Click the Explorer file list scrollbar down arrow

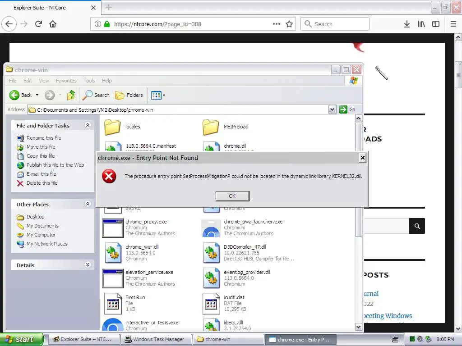(x=359, y=327)
